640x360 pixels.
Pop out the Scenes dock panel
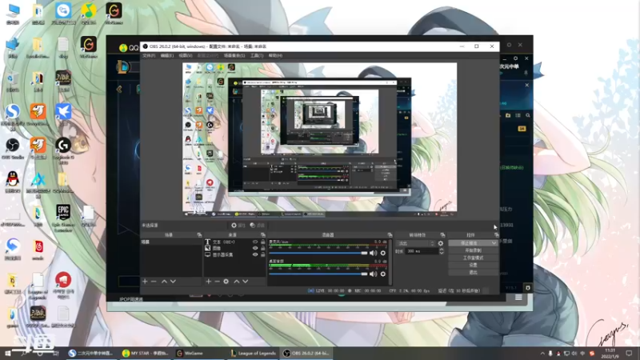click(199, 235)
